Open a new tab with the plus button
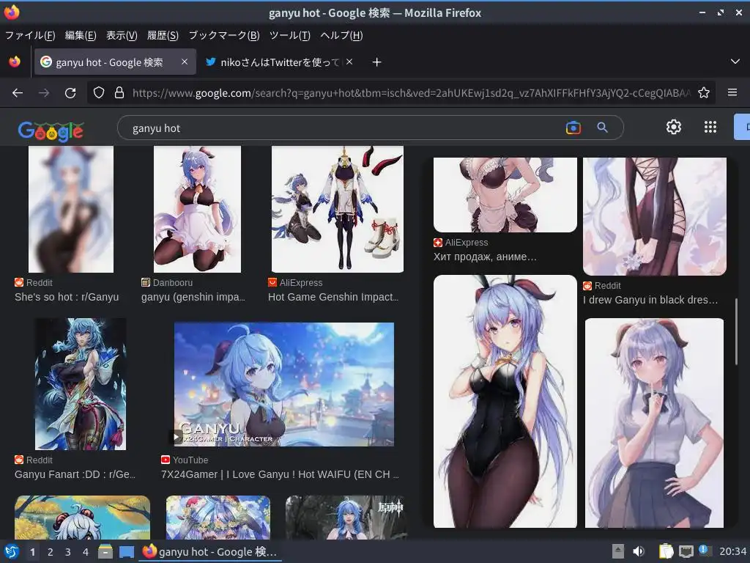This screenshot has height=563, width=750. [x=377, y=62]
